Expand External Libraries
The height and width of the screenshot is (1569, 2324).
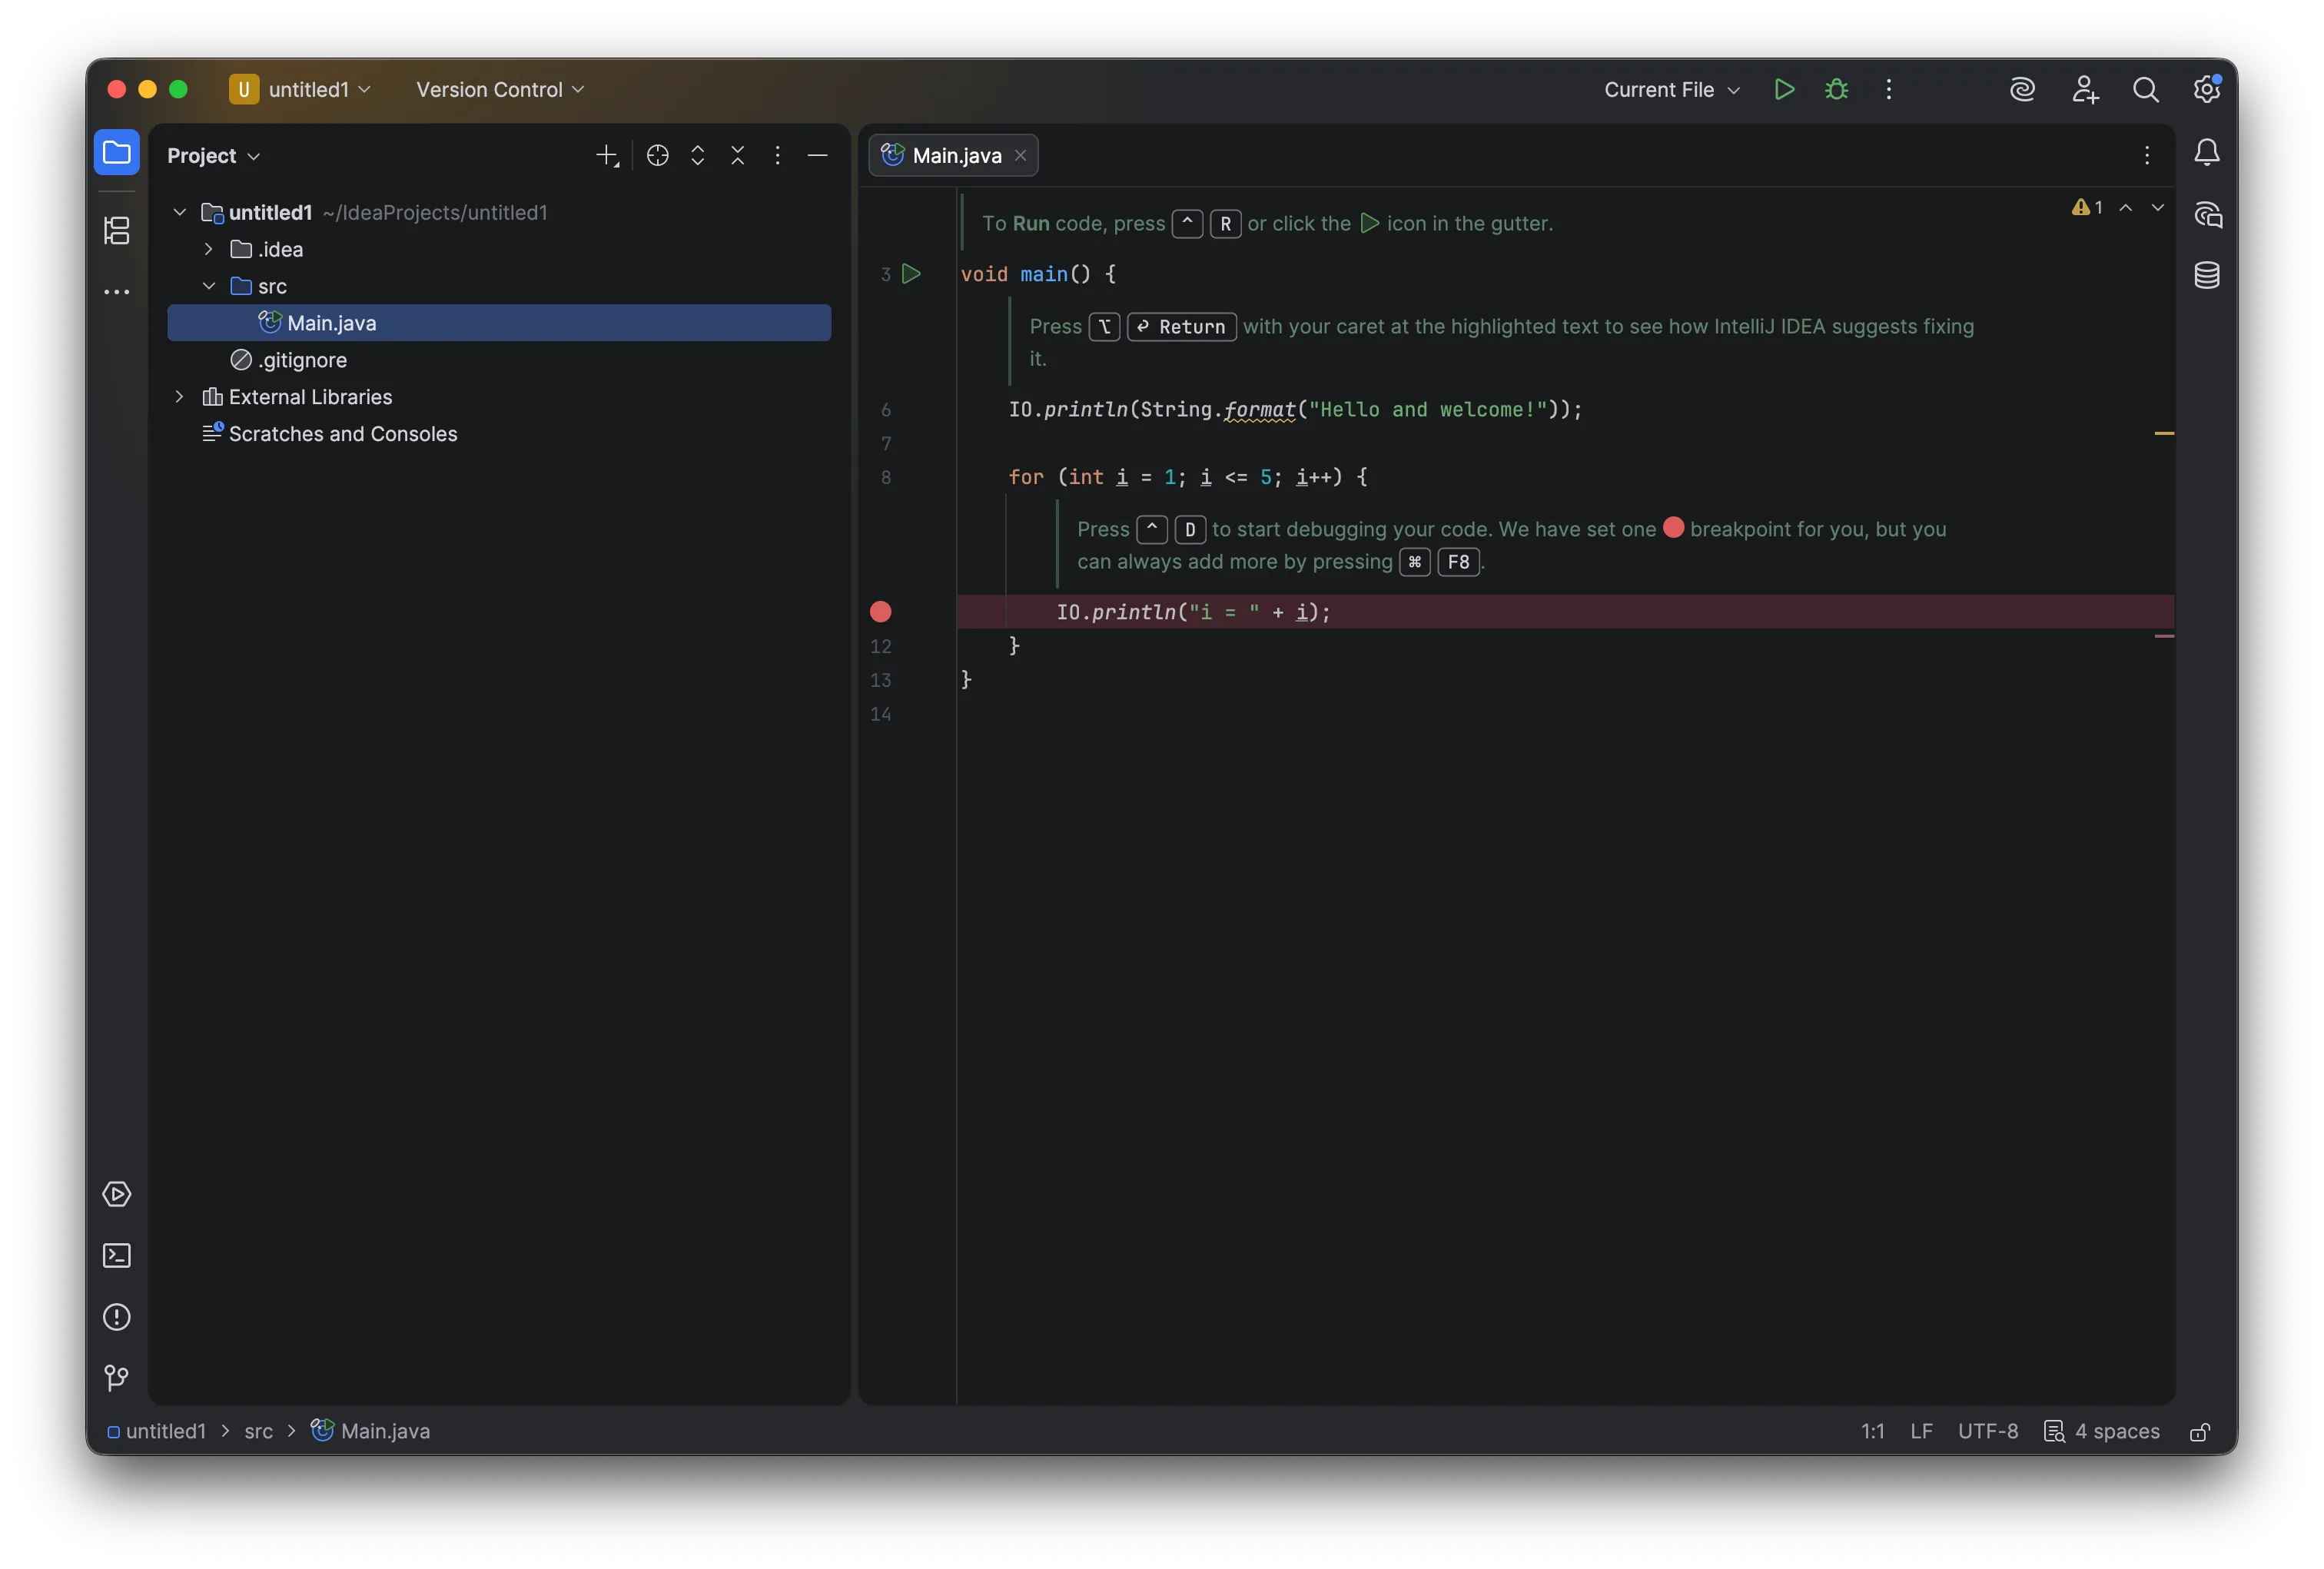click(179, 397)
